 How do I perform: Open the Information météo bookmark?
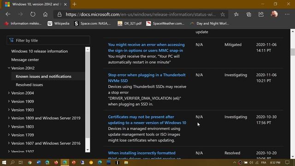[x=23, y=24]
